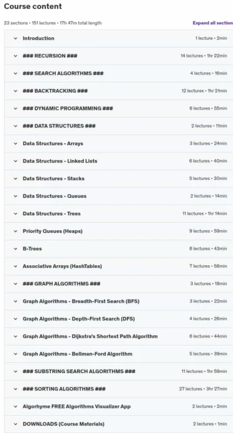Expand DOWNLOADS (Course Materials) chevron
Image resolution: width=233 pixels, height=433 pixels.
click(16, 424)
